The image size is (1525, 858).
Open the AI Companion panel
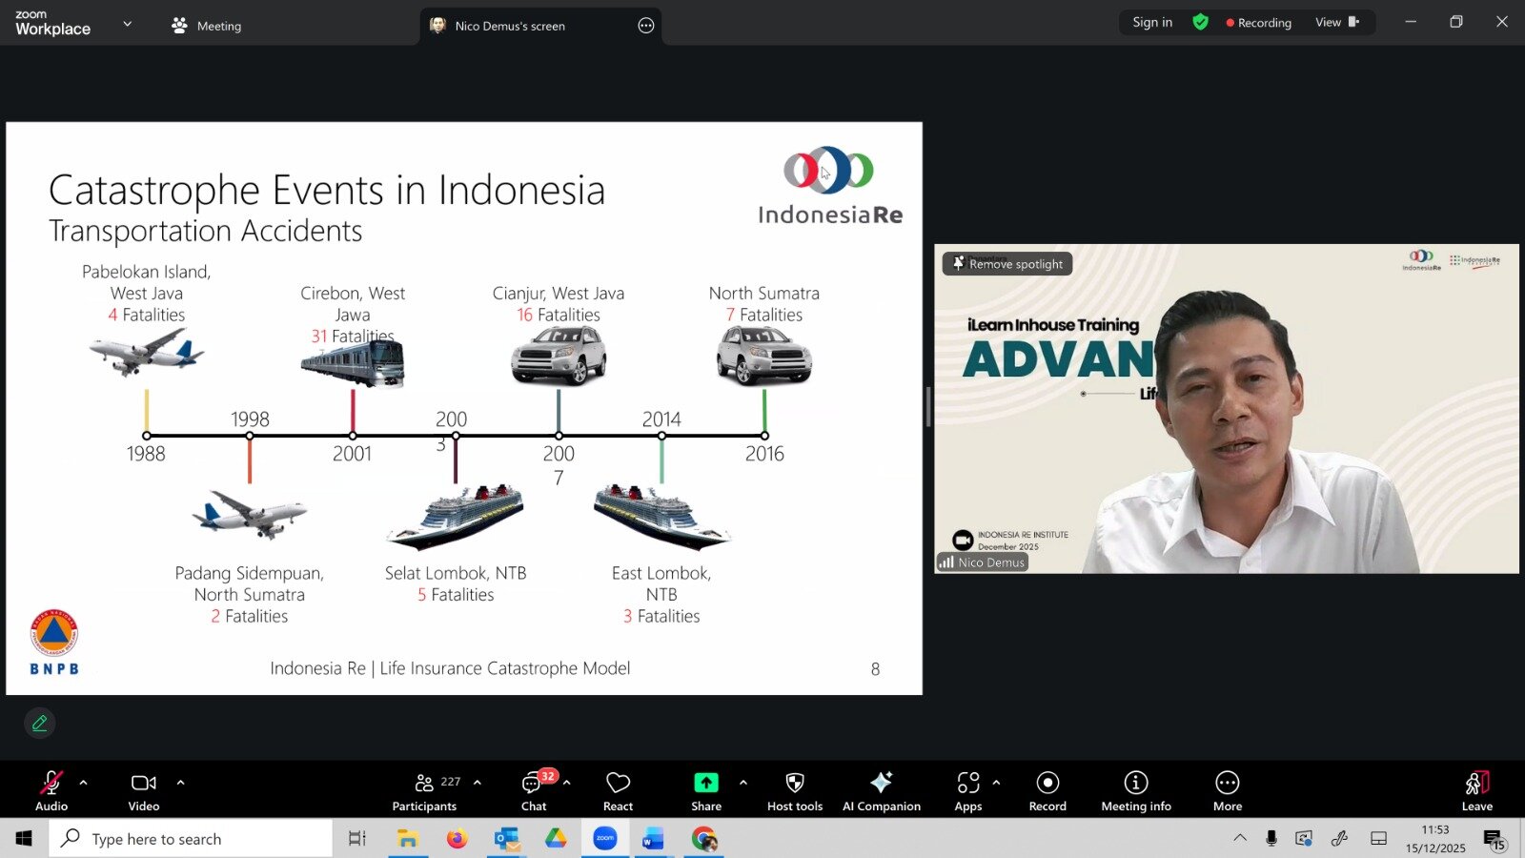[x=881, y=790]
